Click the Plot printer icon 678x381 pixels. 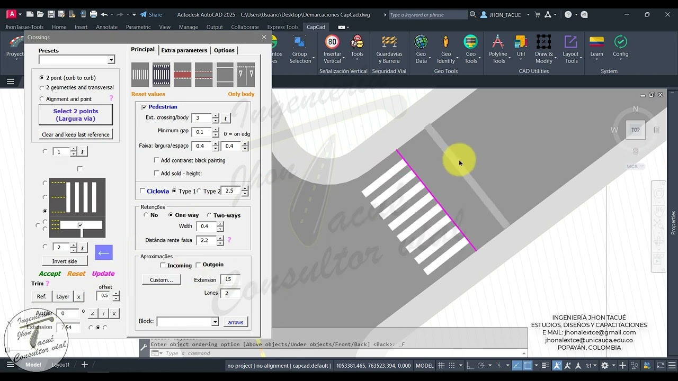coord(93,14)
